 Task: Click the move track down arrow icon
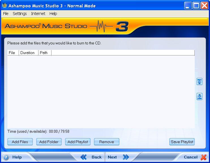click(200, 96)
